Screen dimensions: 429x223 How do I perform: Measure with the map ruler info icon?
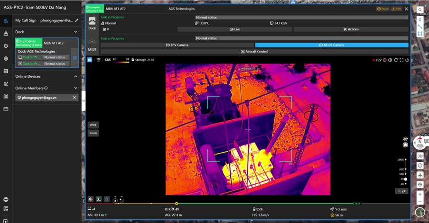point(420,165)
